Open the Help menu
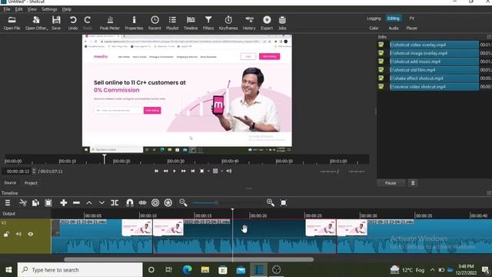The image size is (492, 277). pos(67,9)
